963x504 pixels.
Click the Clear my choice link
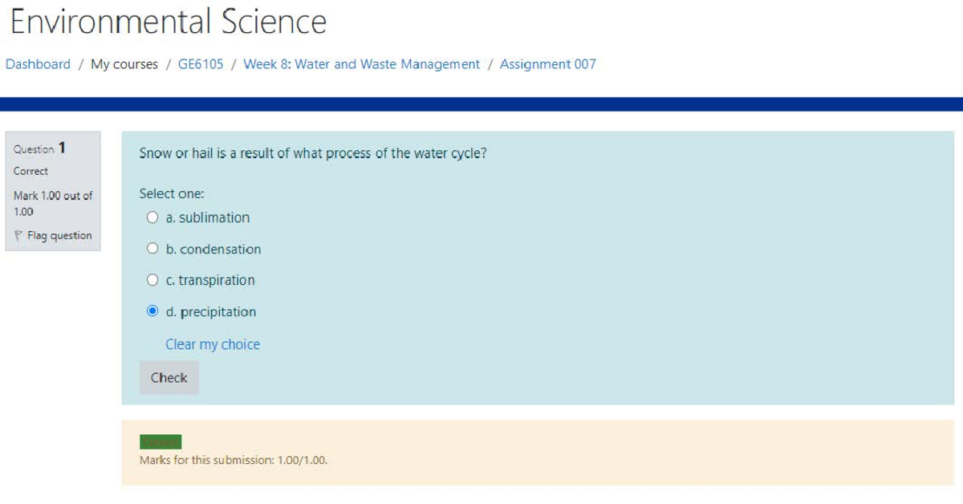point(212,343)
